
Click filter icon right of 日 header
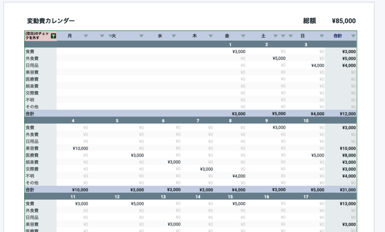tap(321, 36)
